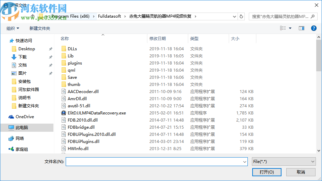The image size is (322, 181).
Task: Expand the view options dropdown arrow
Action: tap(290, 28)
